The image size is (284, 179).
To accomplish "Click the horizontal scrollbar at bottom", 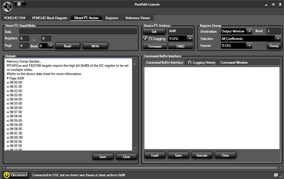I will click(x=142, y=168).
